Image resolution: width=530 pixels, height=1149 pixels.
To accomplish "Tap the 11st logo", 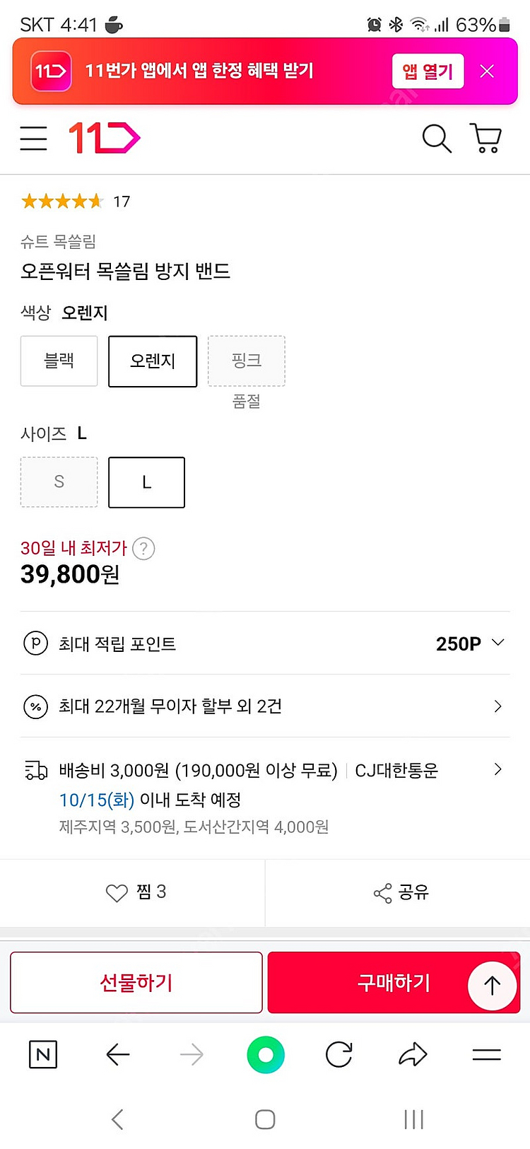I will click(x=104, y=138).
